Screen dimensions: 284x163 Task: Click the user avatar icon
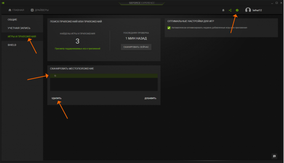click(248, 10)
